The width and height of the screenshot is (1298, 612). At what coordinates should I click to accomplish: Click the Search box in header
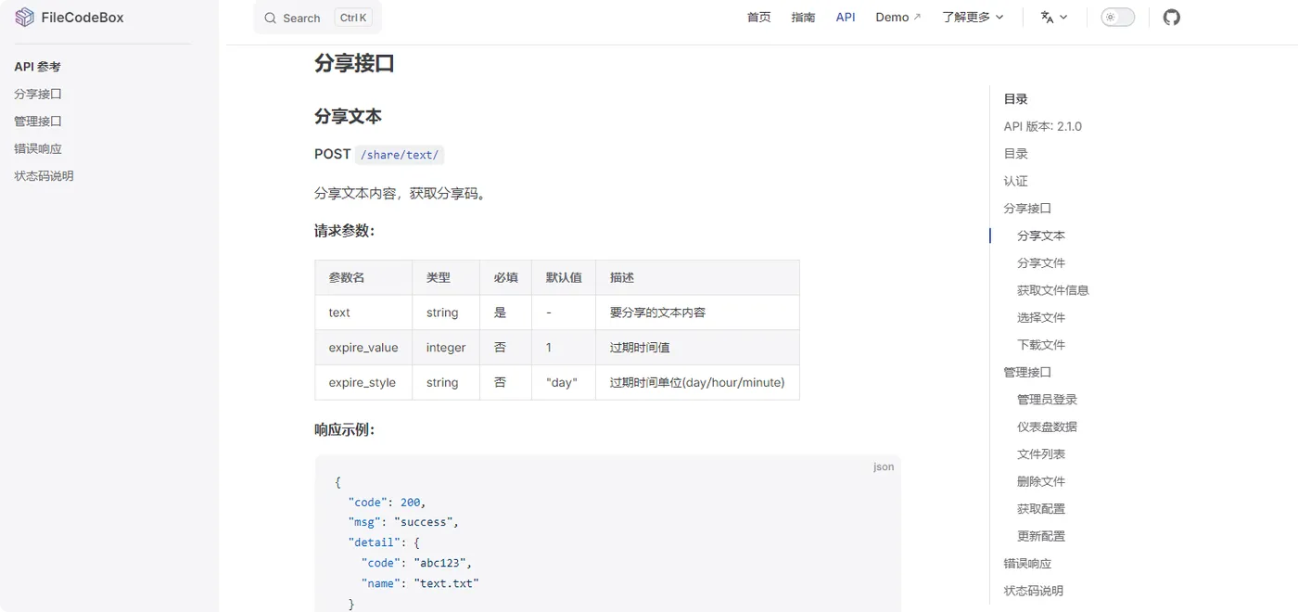[317, 18]
